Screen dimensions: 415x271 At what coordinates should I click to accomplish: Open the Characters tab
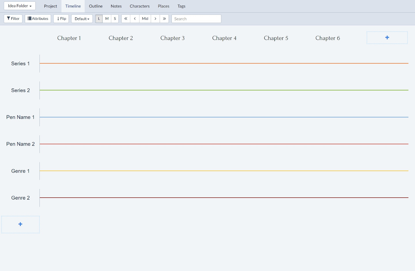coord(139,6)
